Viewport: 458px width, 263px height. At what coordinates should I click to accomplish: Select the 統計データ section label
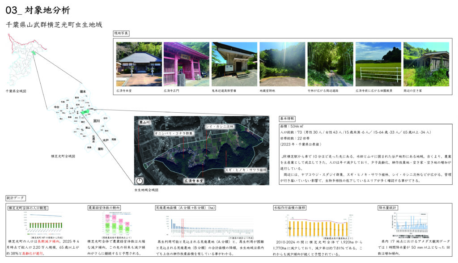point(16,197)
